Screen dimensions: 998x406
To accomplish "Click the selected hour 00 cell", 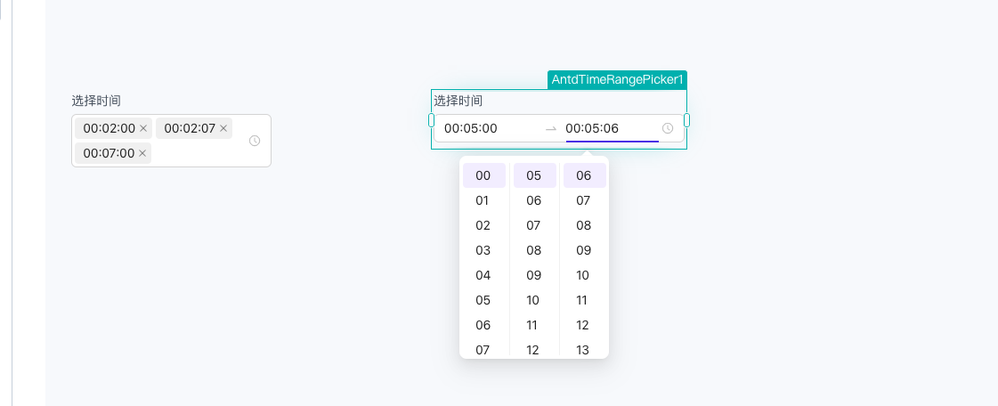I will (483, 175).
